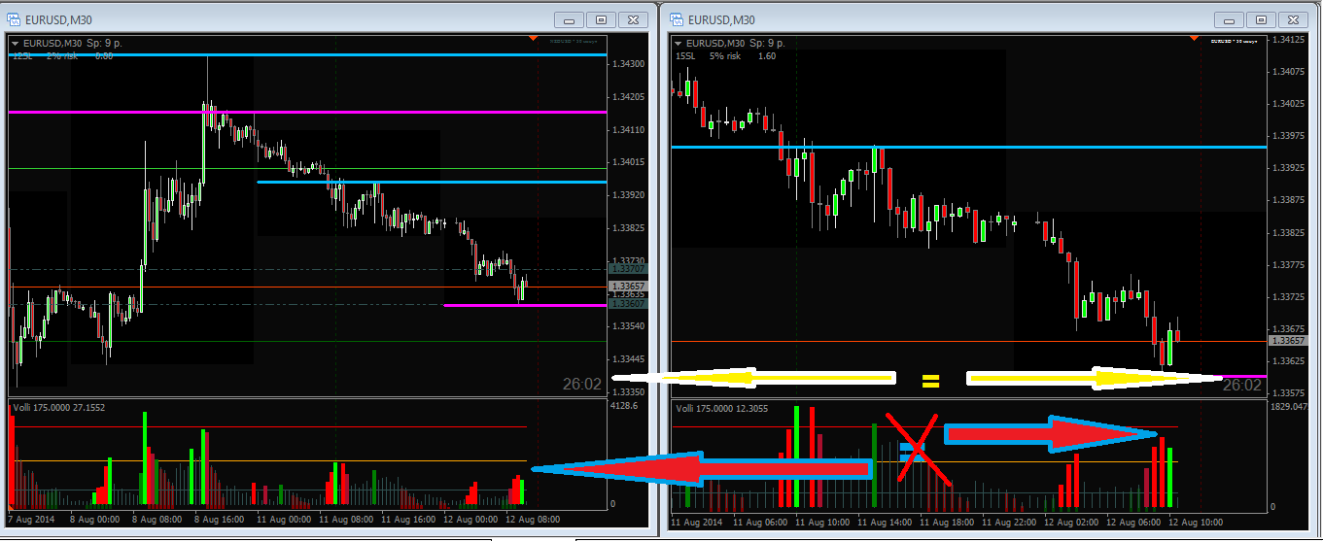Click the 'EURUSD,M30' title of the left window
The image size is (1323, 541).
pyautogui.click(x=56, y=19)
